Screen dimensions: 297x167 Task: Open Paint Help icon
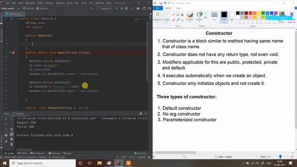(x=296, y=8)
